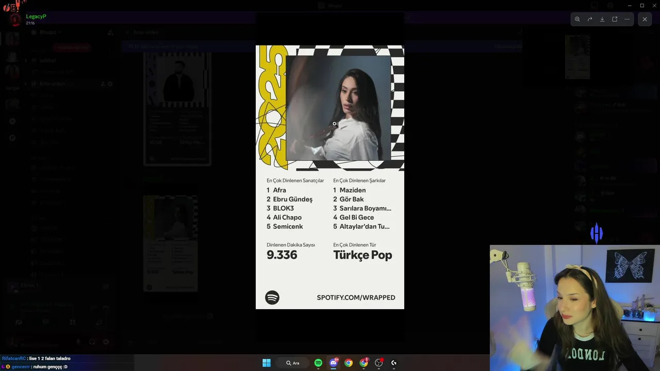This screenshot has width=660, height=371.
Task: Open the Windows Start menu
Action: (267, 363)
